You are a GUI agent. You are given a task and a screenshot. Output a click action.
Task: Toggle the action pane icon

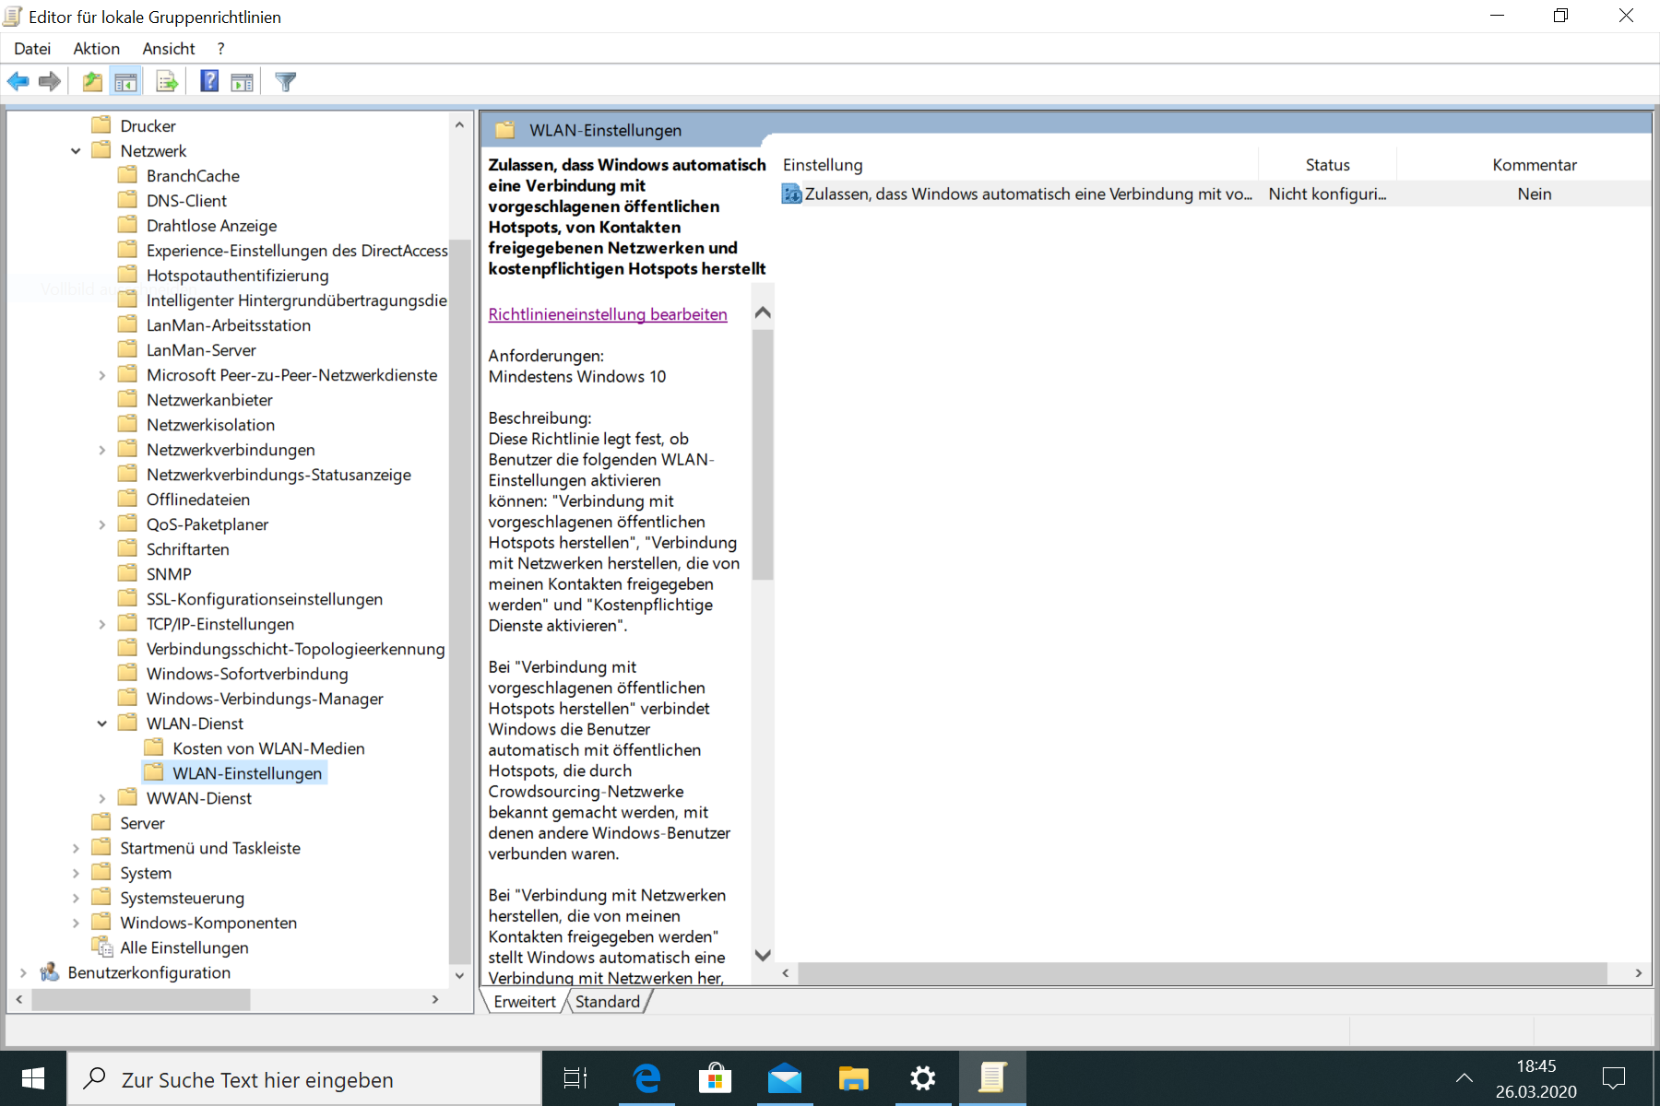pyautogui.click(x=242, y=81)
